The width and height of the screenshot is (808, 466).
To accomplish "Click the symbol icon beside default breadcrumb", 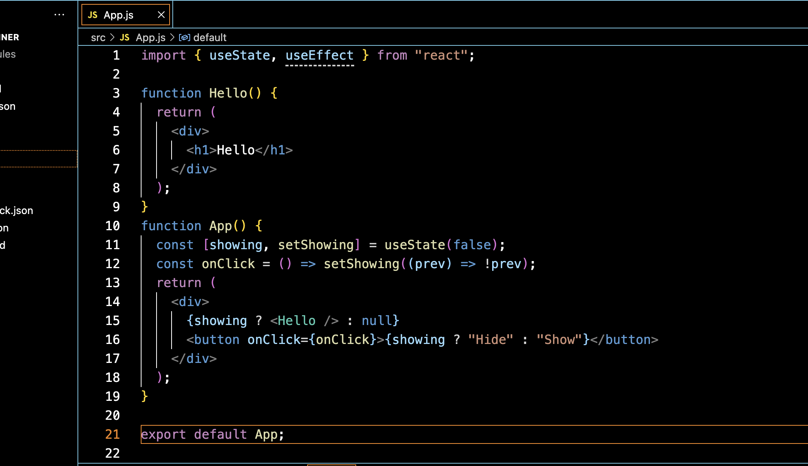I will (184, 38).
